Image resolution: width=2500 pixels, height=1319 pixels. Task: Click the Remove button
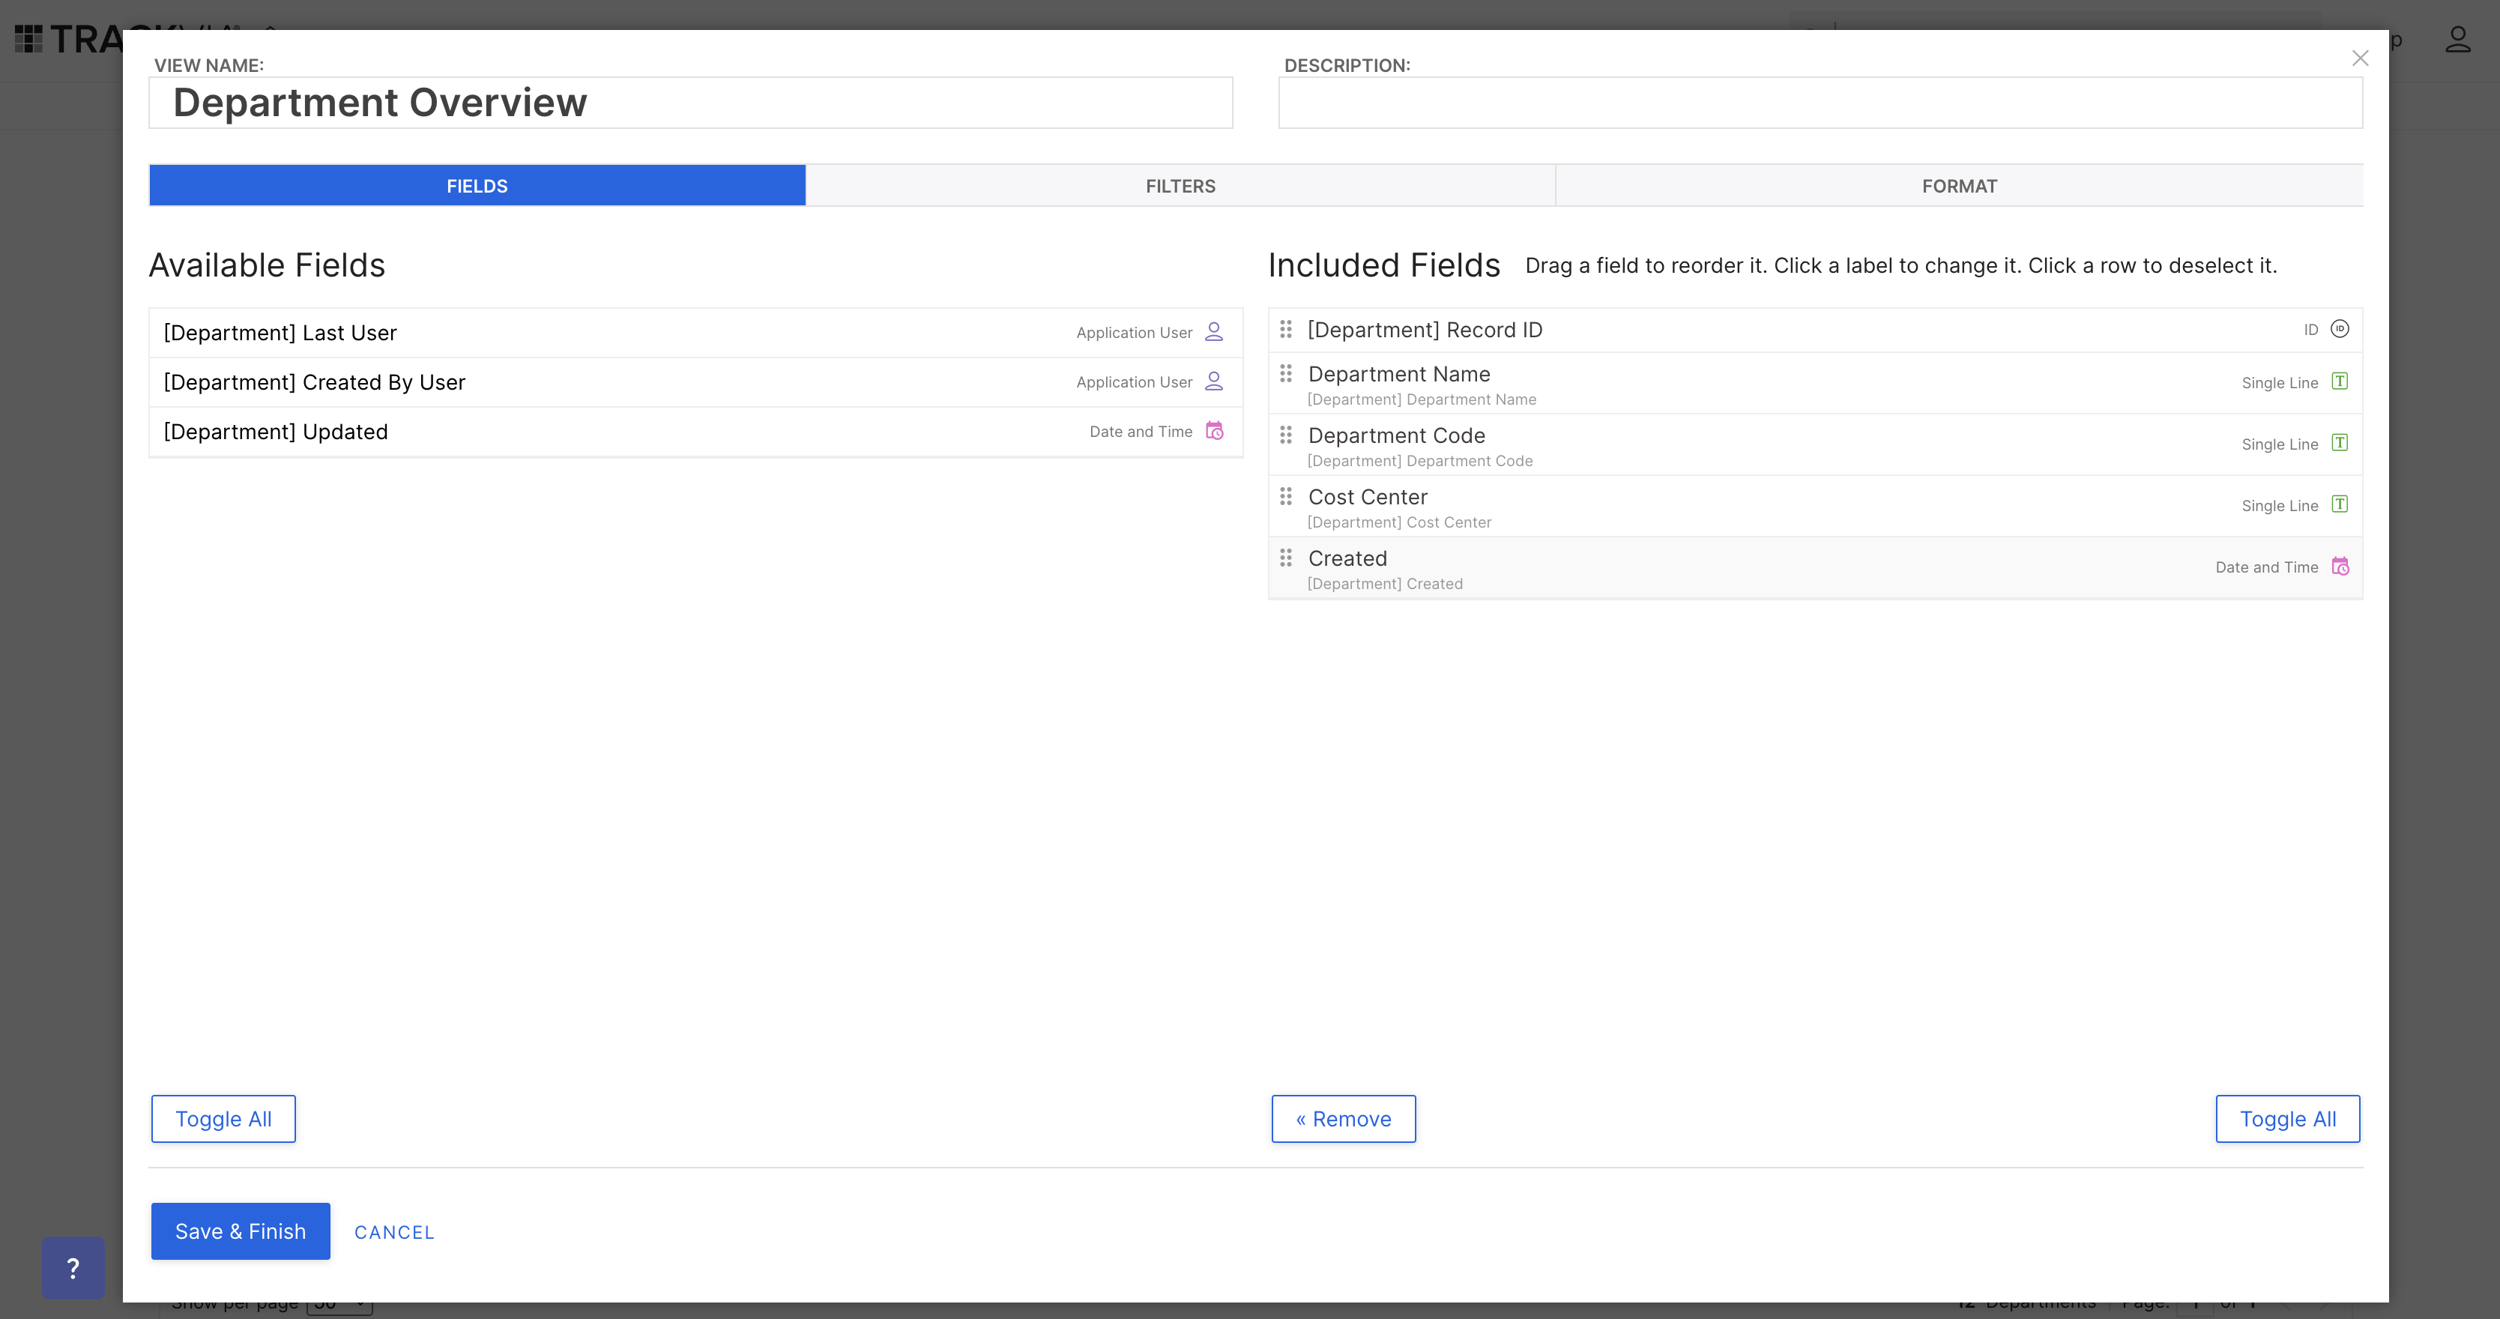point(1343,1118)
